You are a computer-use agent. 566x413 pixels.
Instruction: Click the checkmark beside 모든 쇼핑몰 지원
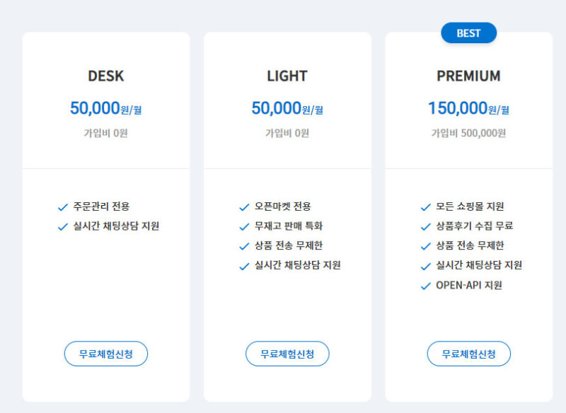click(x=426, y=207)
